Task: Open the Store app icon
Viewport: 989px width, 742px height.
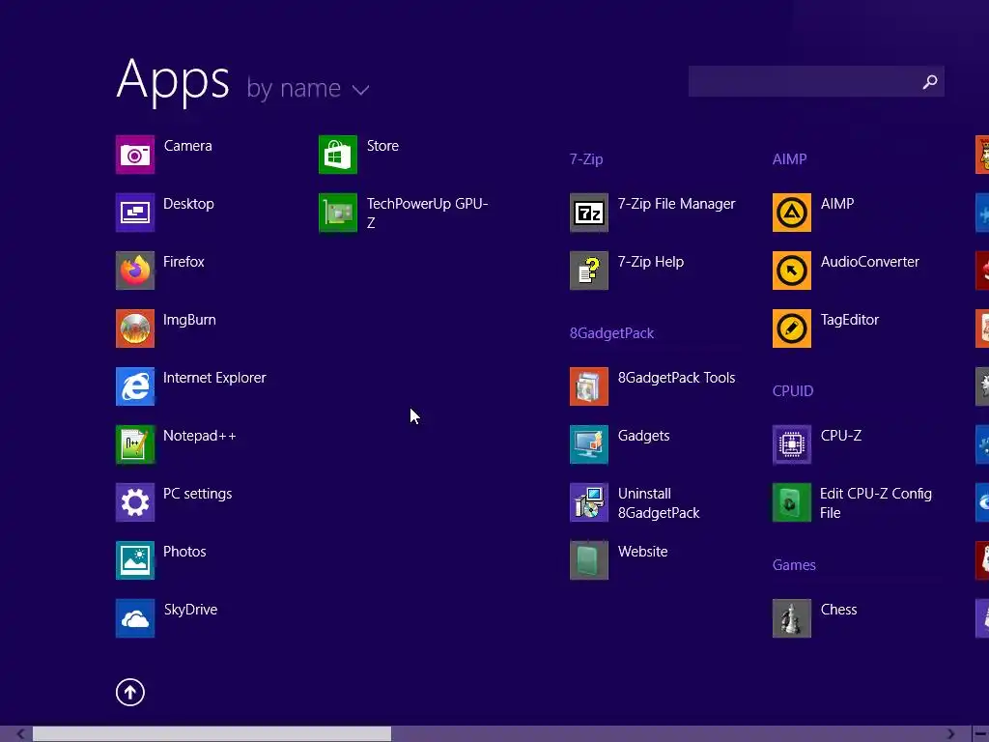Action: (x=338, y=155)
